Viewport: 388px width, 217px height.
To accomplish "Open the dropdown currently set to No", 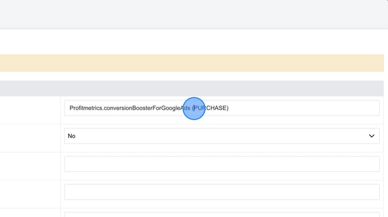I will [x=222, y=136].
